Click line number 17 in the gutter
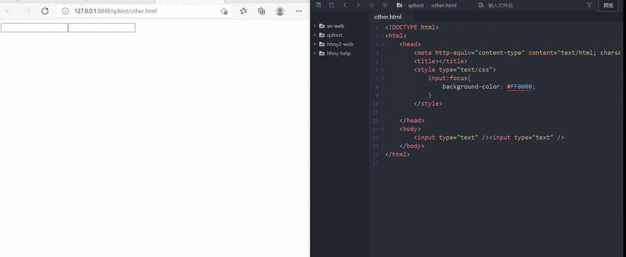 375,163
